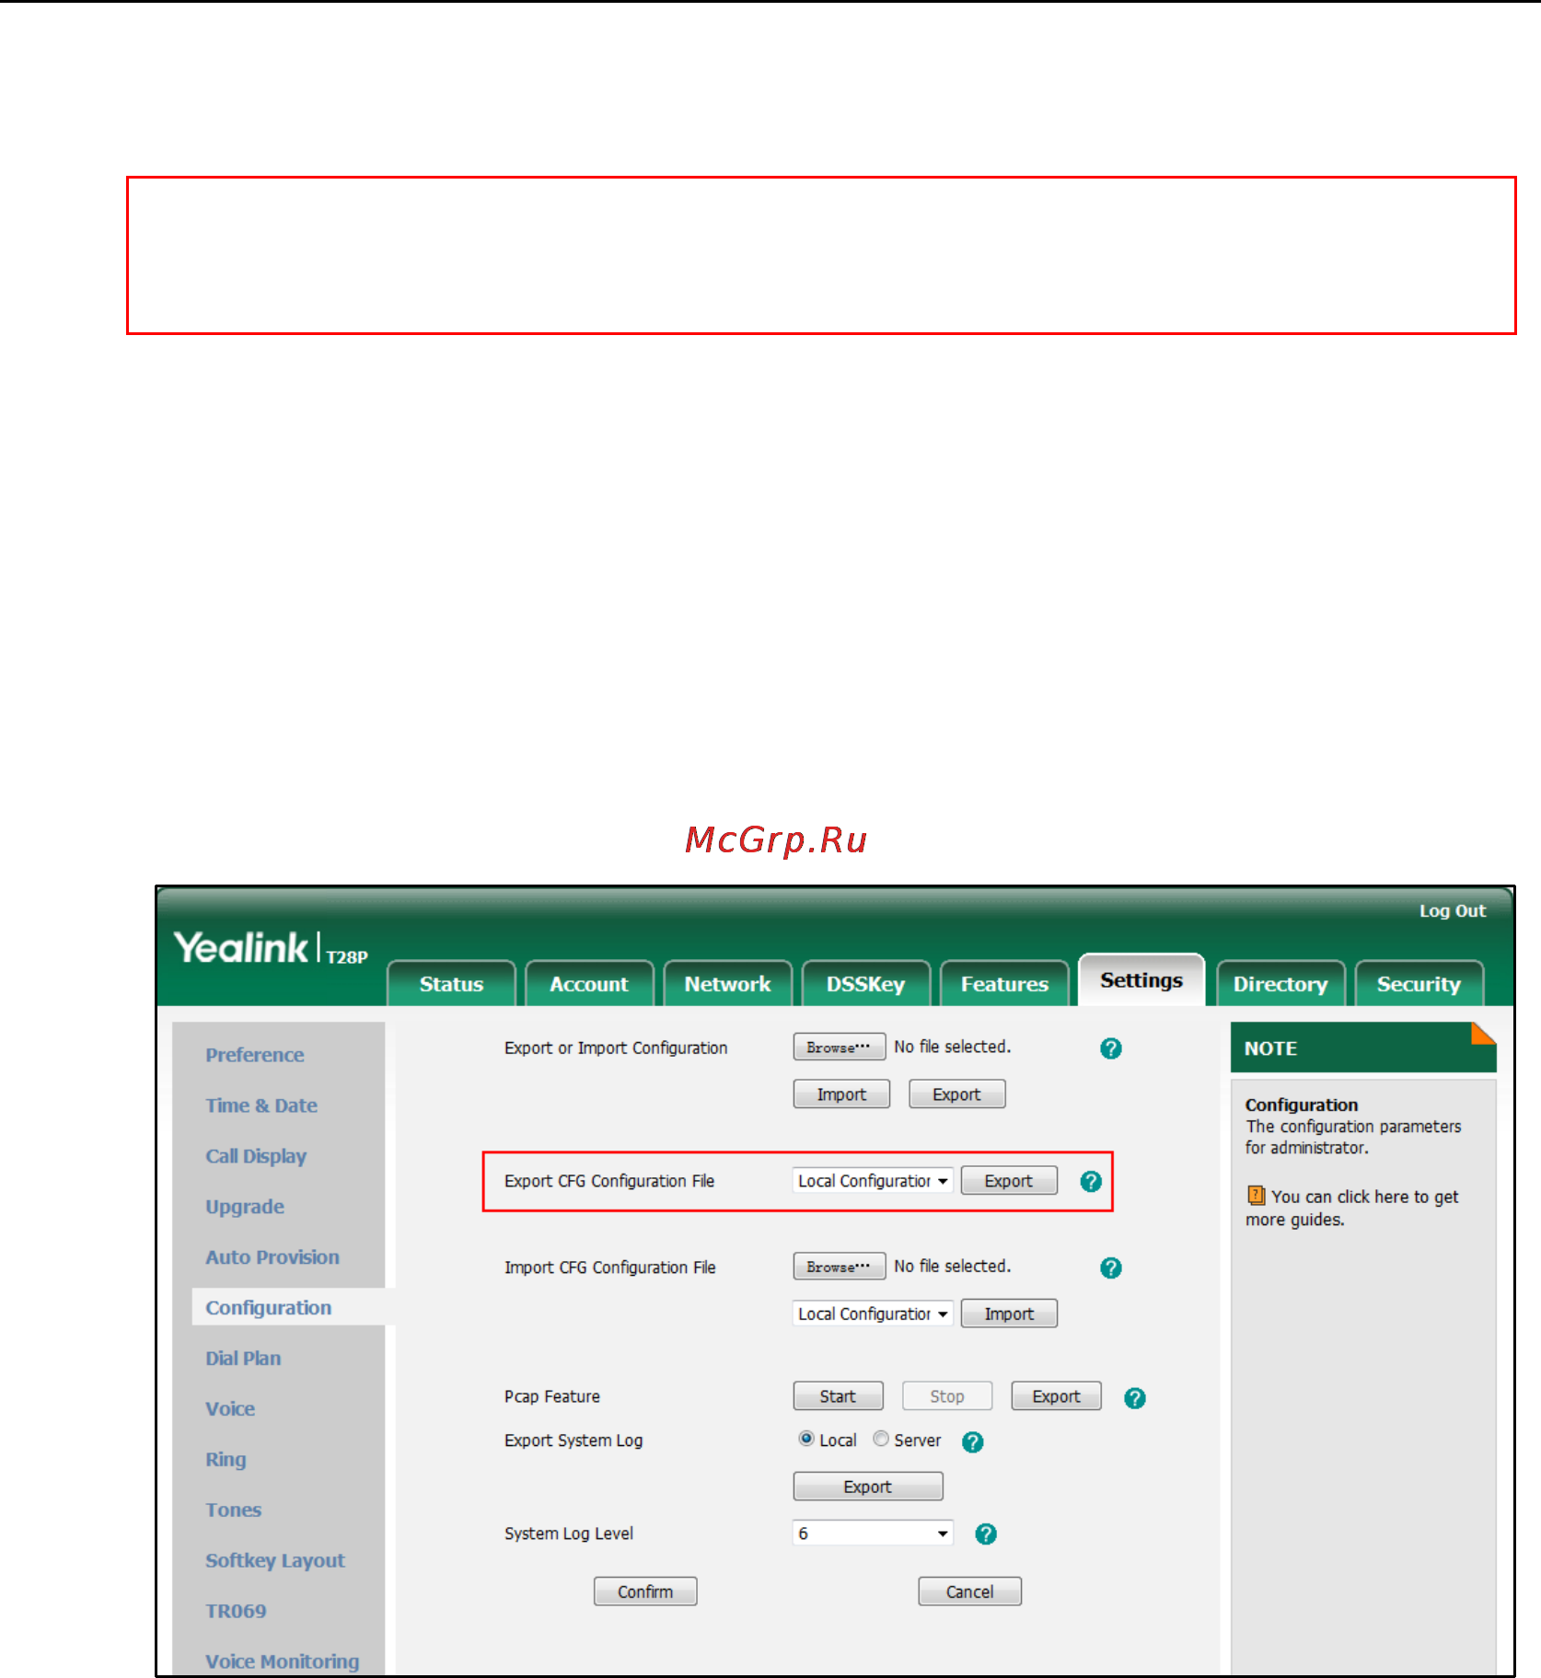Open Upgrade in sidebar
This screenshot has height=1678, width=1541.
[x=245, y=1207]
